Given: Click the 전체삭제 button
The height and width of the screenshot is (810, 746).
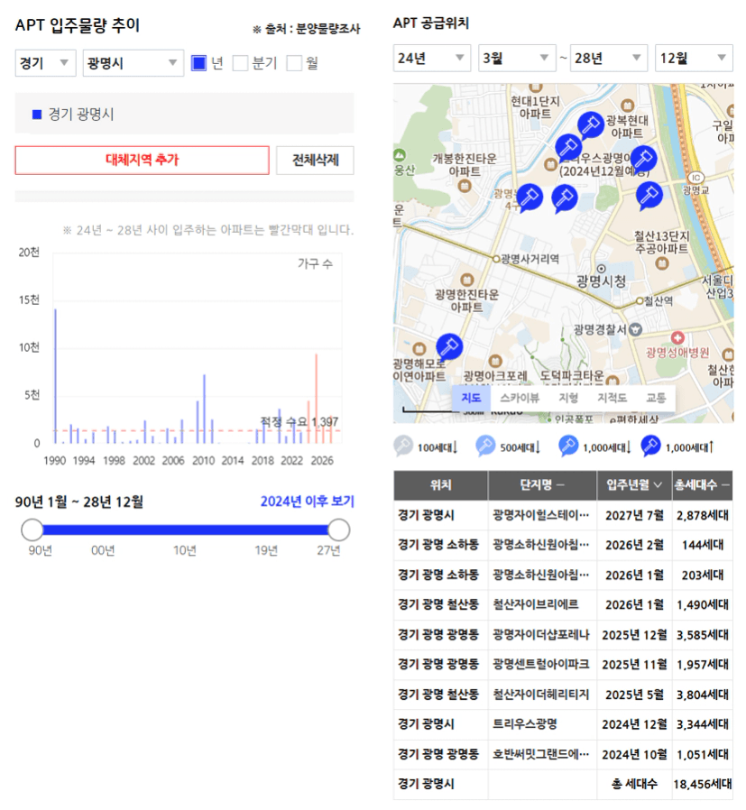Looking at the screenshot, I should coord(315,161).
